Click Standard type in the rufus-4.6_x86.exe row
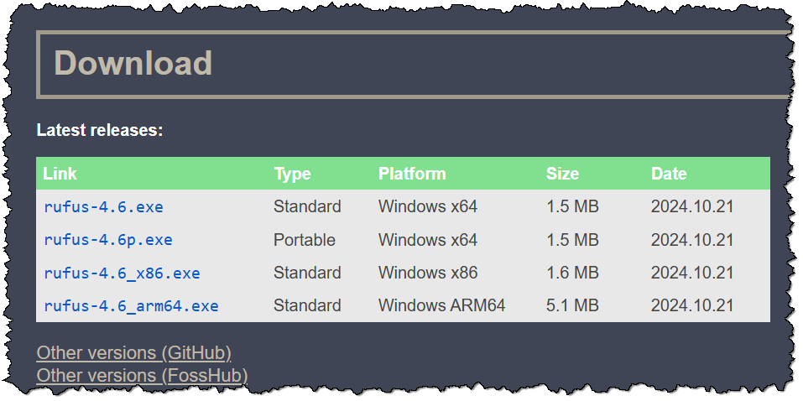This screenshot has height=401, width=803. [x=307, y=273]
